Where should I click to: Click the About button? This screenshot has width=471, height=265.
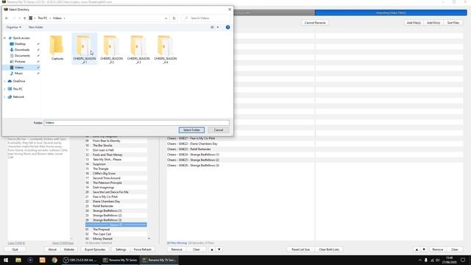tap(52, 250)
